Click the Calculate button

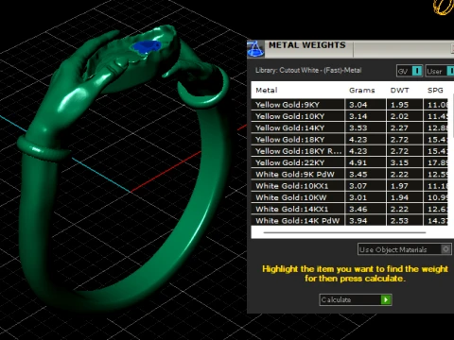click(356, 299)
